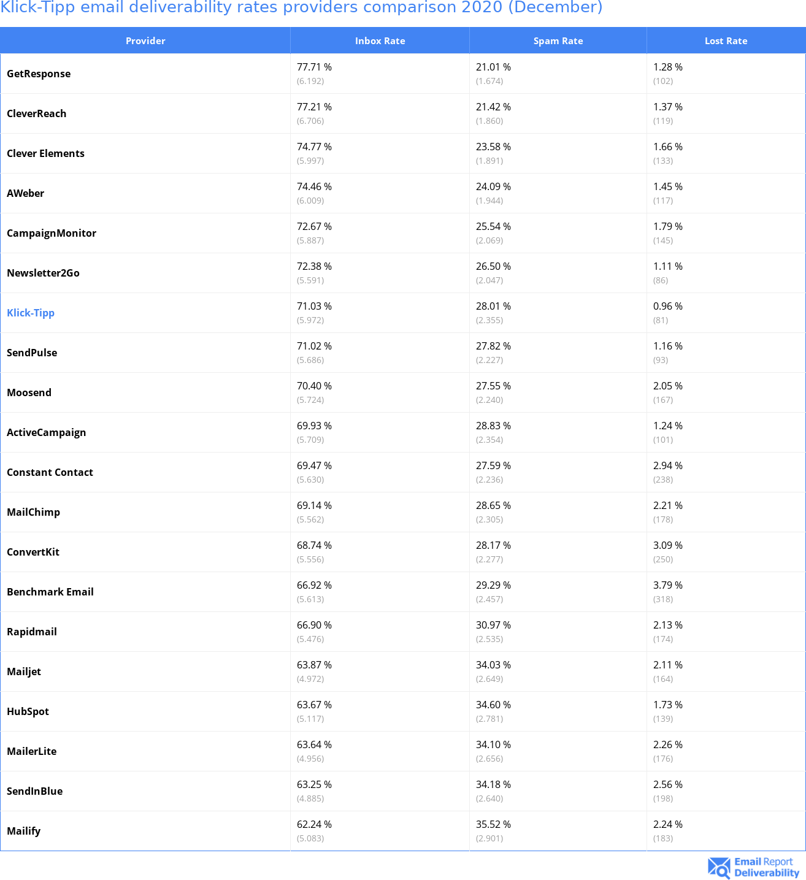Screen dimensions: 806x880
Task: Select the Clever Elements row label
Action: click(x=45, y=153)
